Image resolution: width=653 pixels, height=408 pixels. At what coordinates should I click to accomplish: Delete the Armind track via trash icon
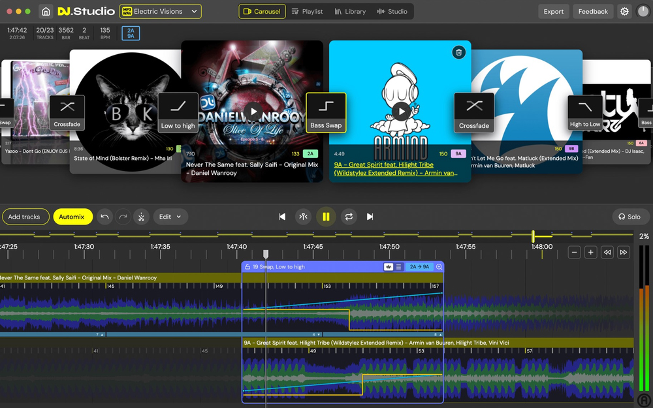point(459,52)
